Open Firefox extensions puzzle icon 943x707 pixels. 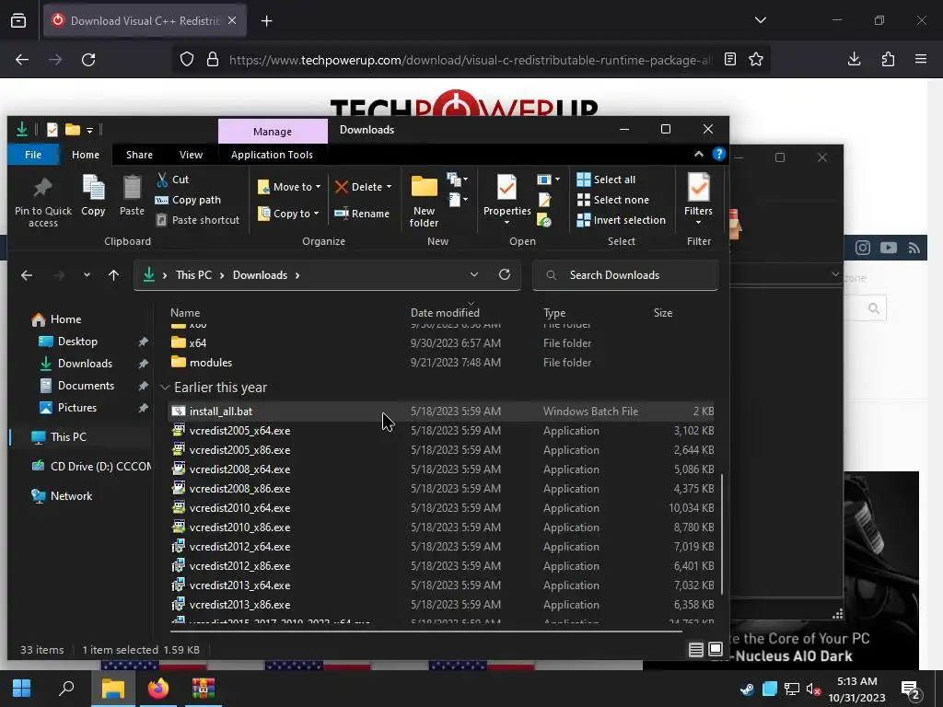[888, 60]
